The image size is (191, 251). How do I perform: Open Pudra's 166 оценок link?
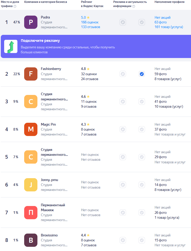pos(90,22)
